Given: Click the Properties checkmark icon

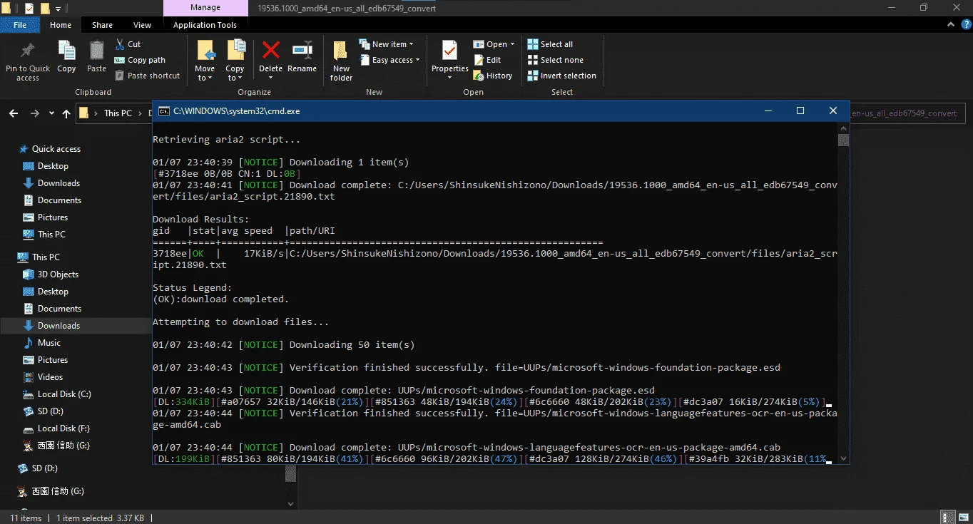Looking at the screenshot, I should pyautogui.click(x=449, y=51).
